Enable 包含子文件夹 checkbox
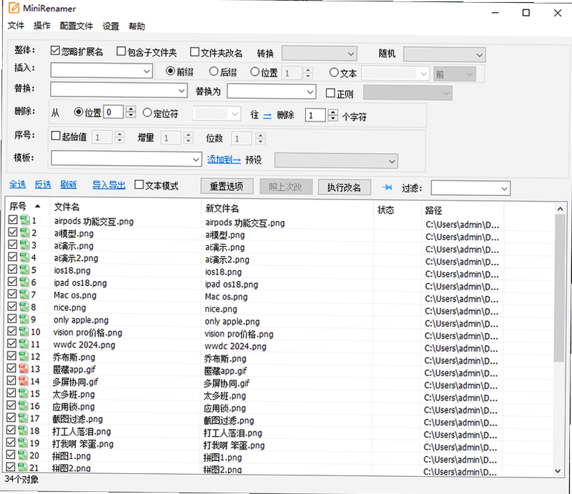The width and height of the screenshot is (572, 494). click(x=121, y=51)
